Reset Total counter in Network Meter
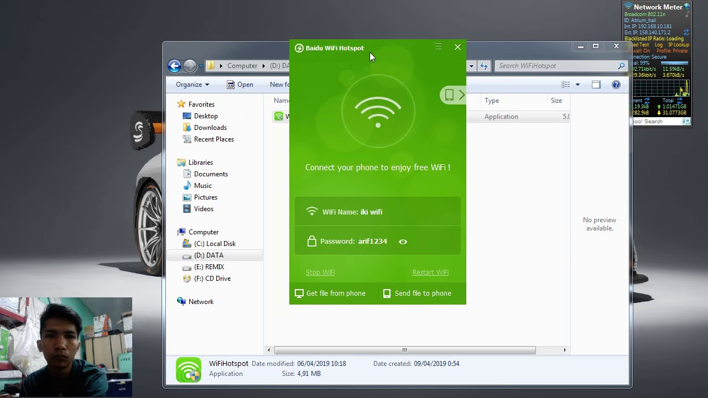708x398 pixels. click(680, 101)
